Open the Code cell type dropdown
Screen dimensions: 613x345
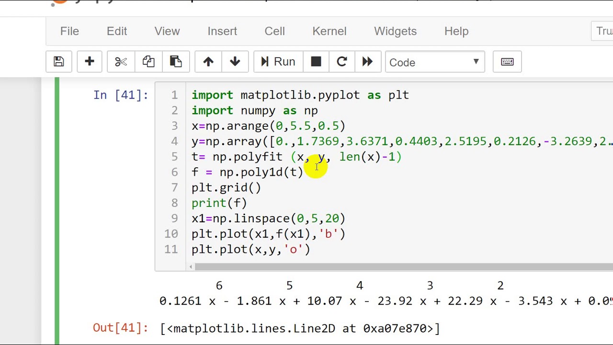(435, 62)
